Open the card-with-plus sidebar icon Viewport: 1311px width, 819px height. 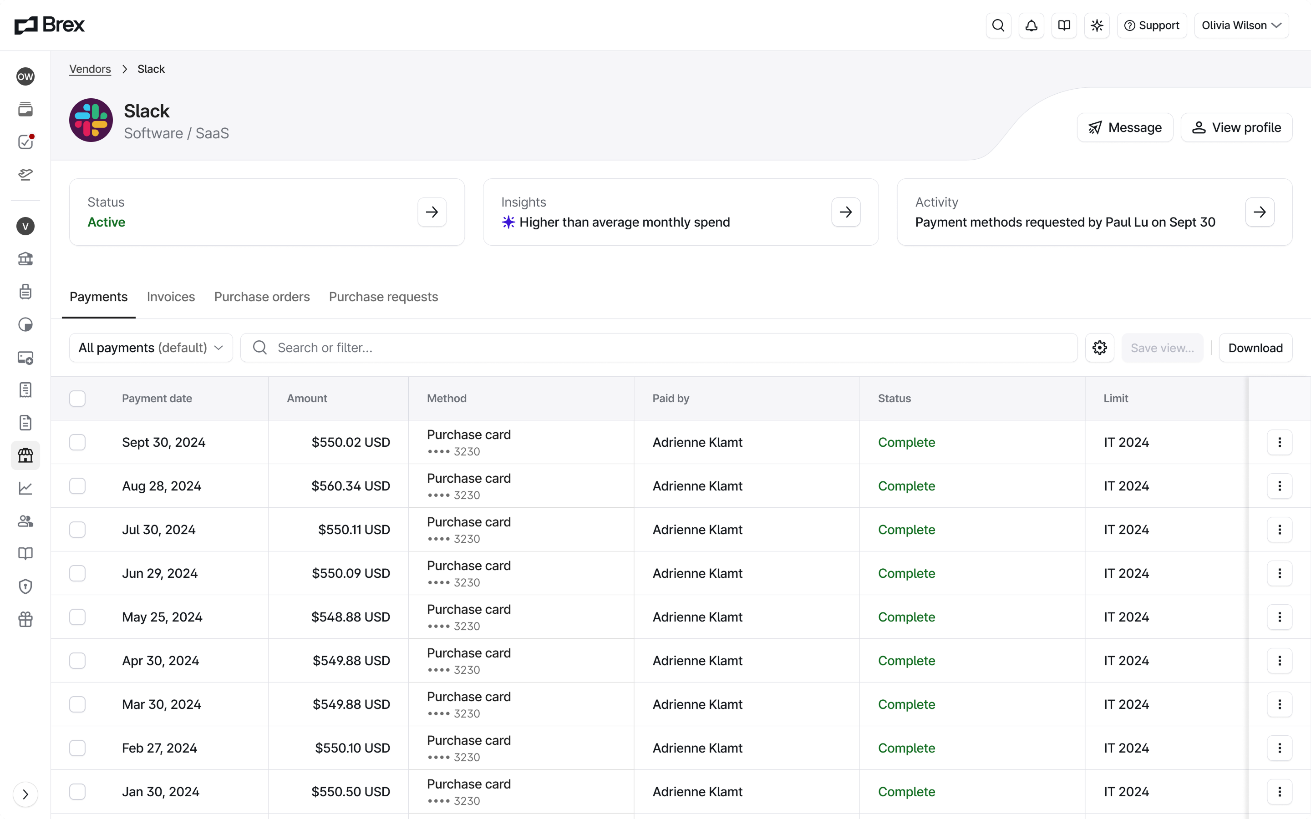[x=25, y=358]
